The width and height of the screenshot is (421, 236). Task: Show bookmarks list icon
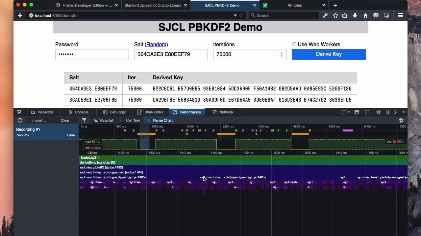tap(345, 15)
